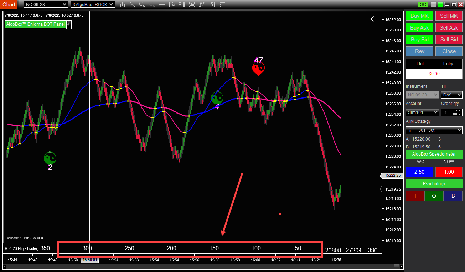The height and width of the screenshot is (272, 465).
Task: Click the Close position button
Action: coord(449,51)
